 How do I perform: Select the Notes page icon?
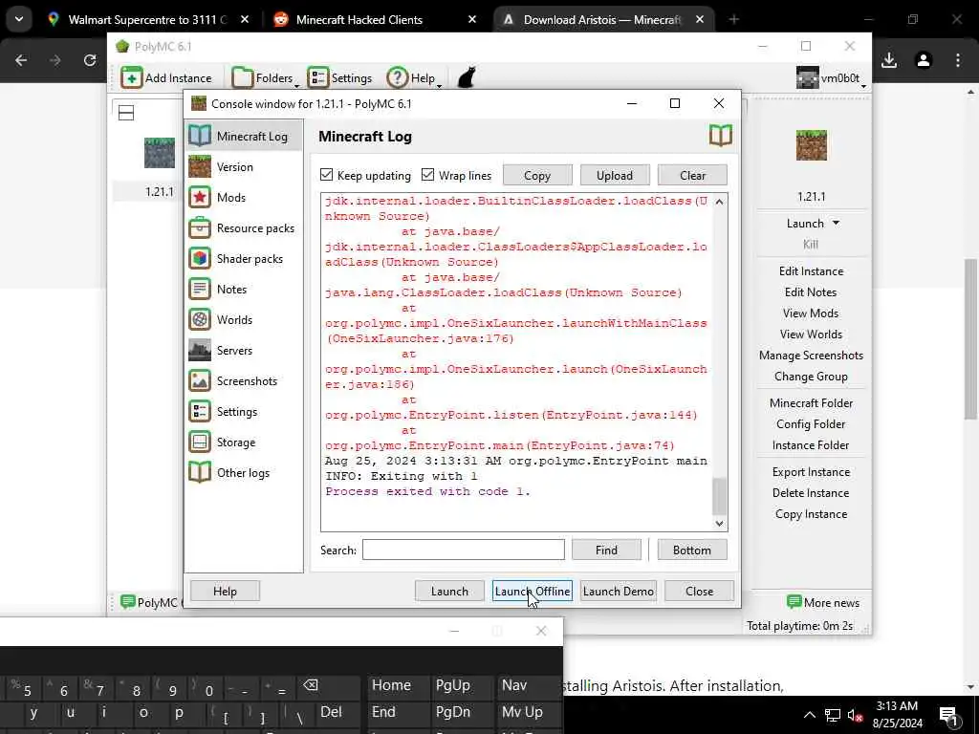click(x=200, y=289)
